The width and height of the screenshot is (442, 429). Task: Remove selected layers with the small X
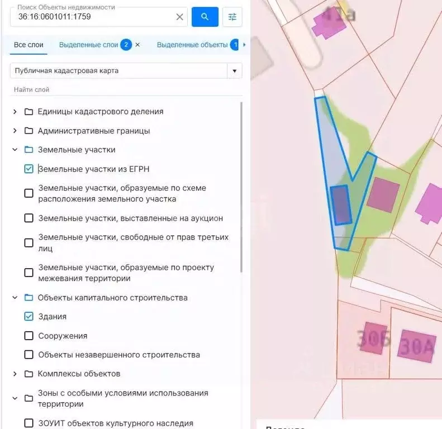pos(137,45)
